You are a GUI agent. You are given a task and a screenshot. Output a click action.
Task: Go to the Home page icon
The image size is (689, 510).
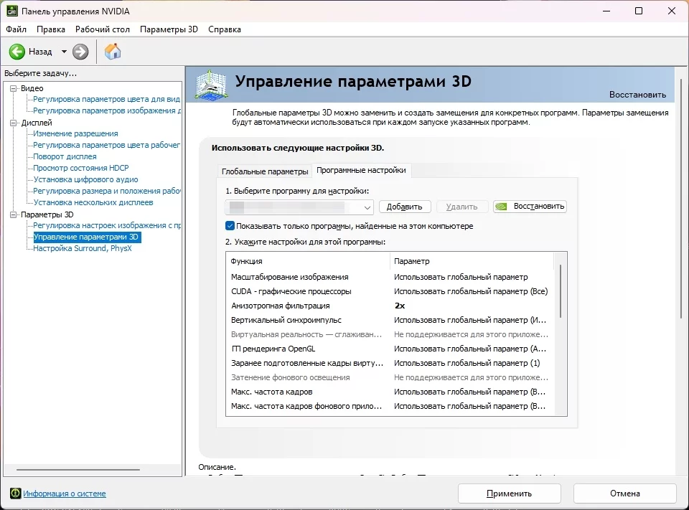point(113,52)
